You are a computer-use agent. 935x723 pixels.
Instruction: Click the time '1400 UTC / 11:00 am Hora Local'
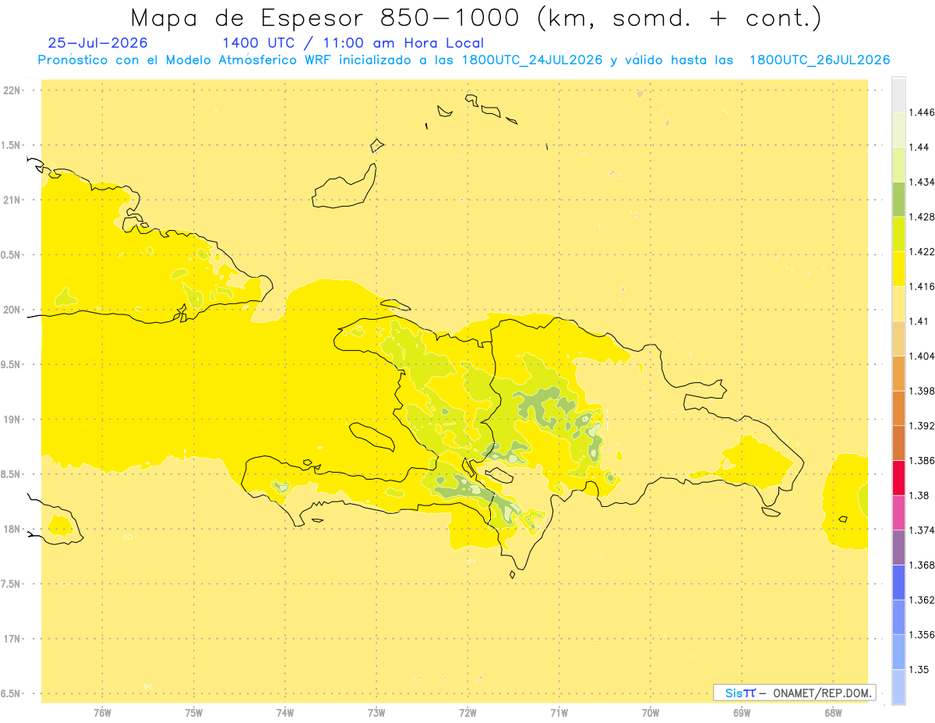coord(353,44)
